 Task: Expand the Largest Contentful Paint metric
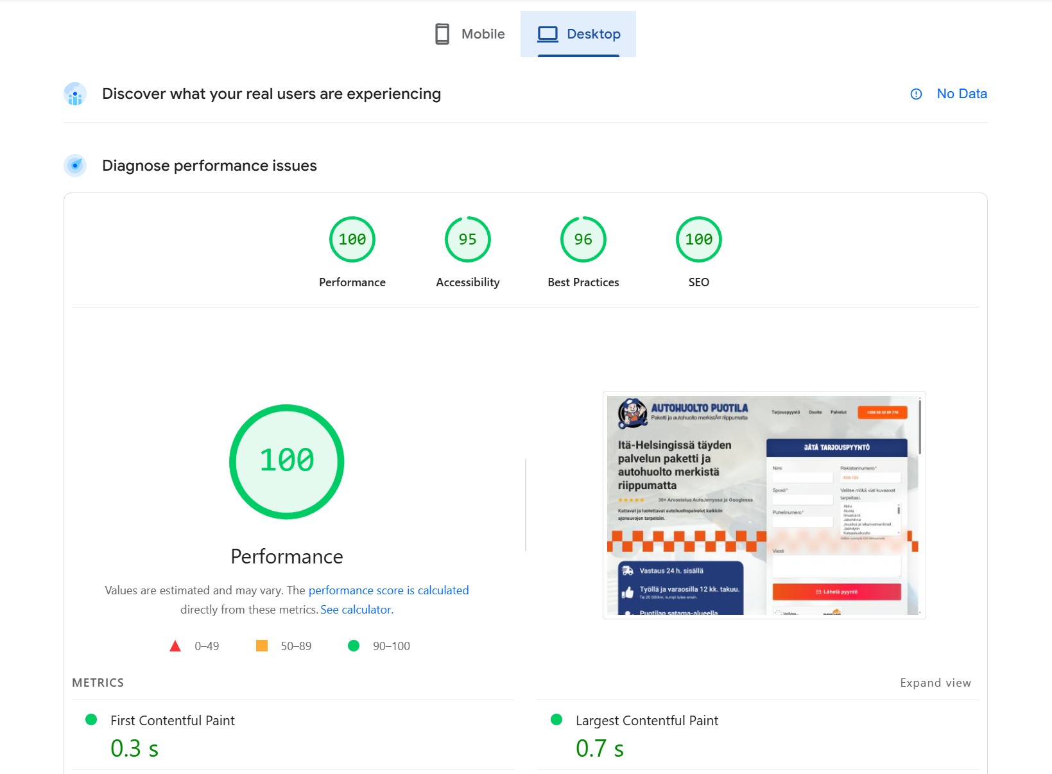pyautogui.click(x=646, y=721)
